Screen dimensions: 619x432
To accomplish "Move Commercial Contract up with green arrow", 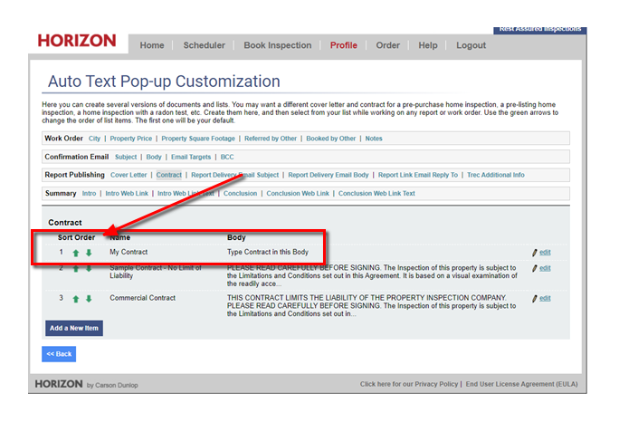I will [77, 298].
